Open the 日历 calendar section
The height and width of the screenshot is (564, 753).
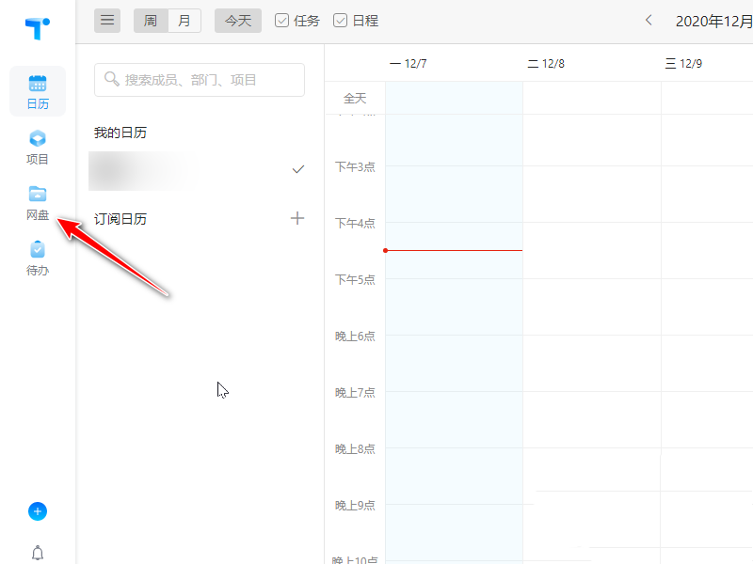click(37, 91)
